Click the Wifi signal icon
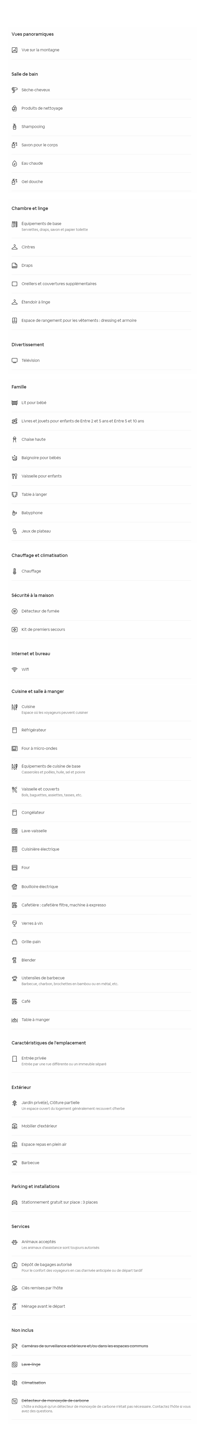203x1447 pixels. (x=15, y=670)
